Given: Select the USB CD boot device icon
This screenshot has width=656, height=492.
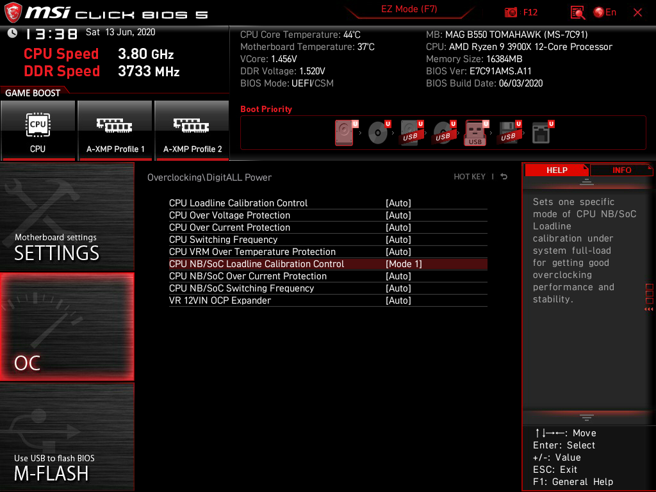Looking at the screenshot, I should [x=443, y=133].
